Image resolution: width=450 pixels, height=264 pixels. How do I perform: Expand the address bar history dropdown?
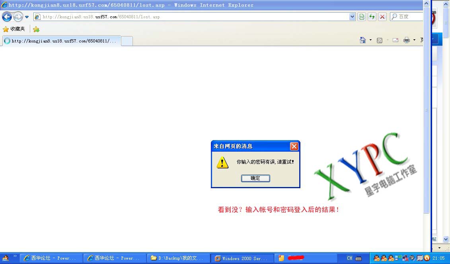pyautogui.click(x=352, y=17)
